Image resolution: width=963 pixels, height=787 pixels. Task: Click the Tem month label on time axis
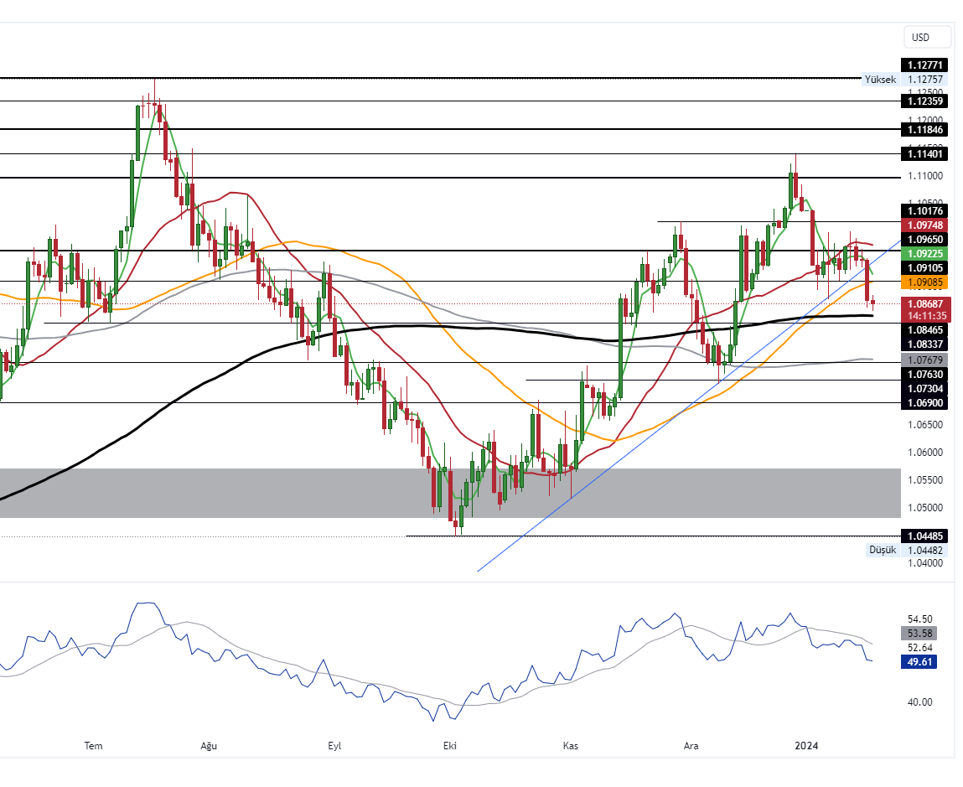(94, 745)
